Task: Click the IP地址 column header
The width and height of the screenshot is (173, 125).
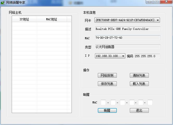Action: pos(24,19)
